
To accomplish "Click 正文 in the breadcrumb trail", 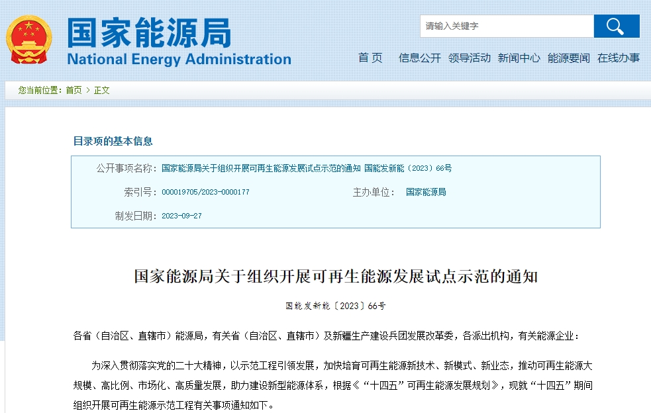I will 101,90.
